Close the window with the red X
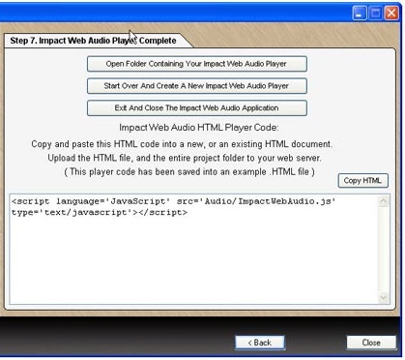405x360 pixels. [x=391, y=14]
